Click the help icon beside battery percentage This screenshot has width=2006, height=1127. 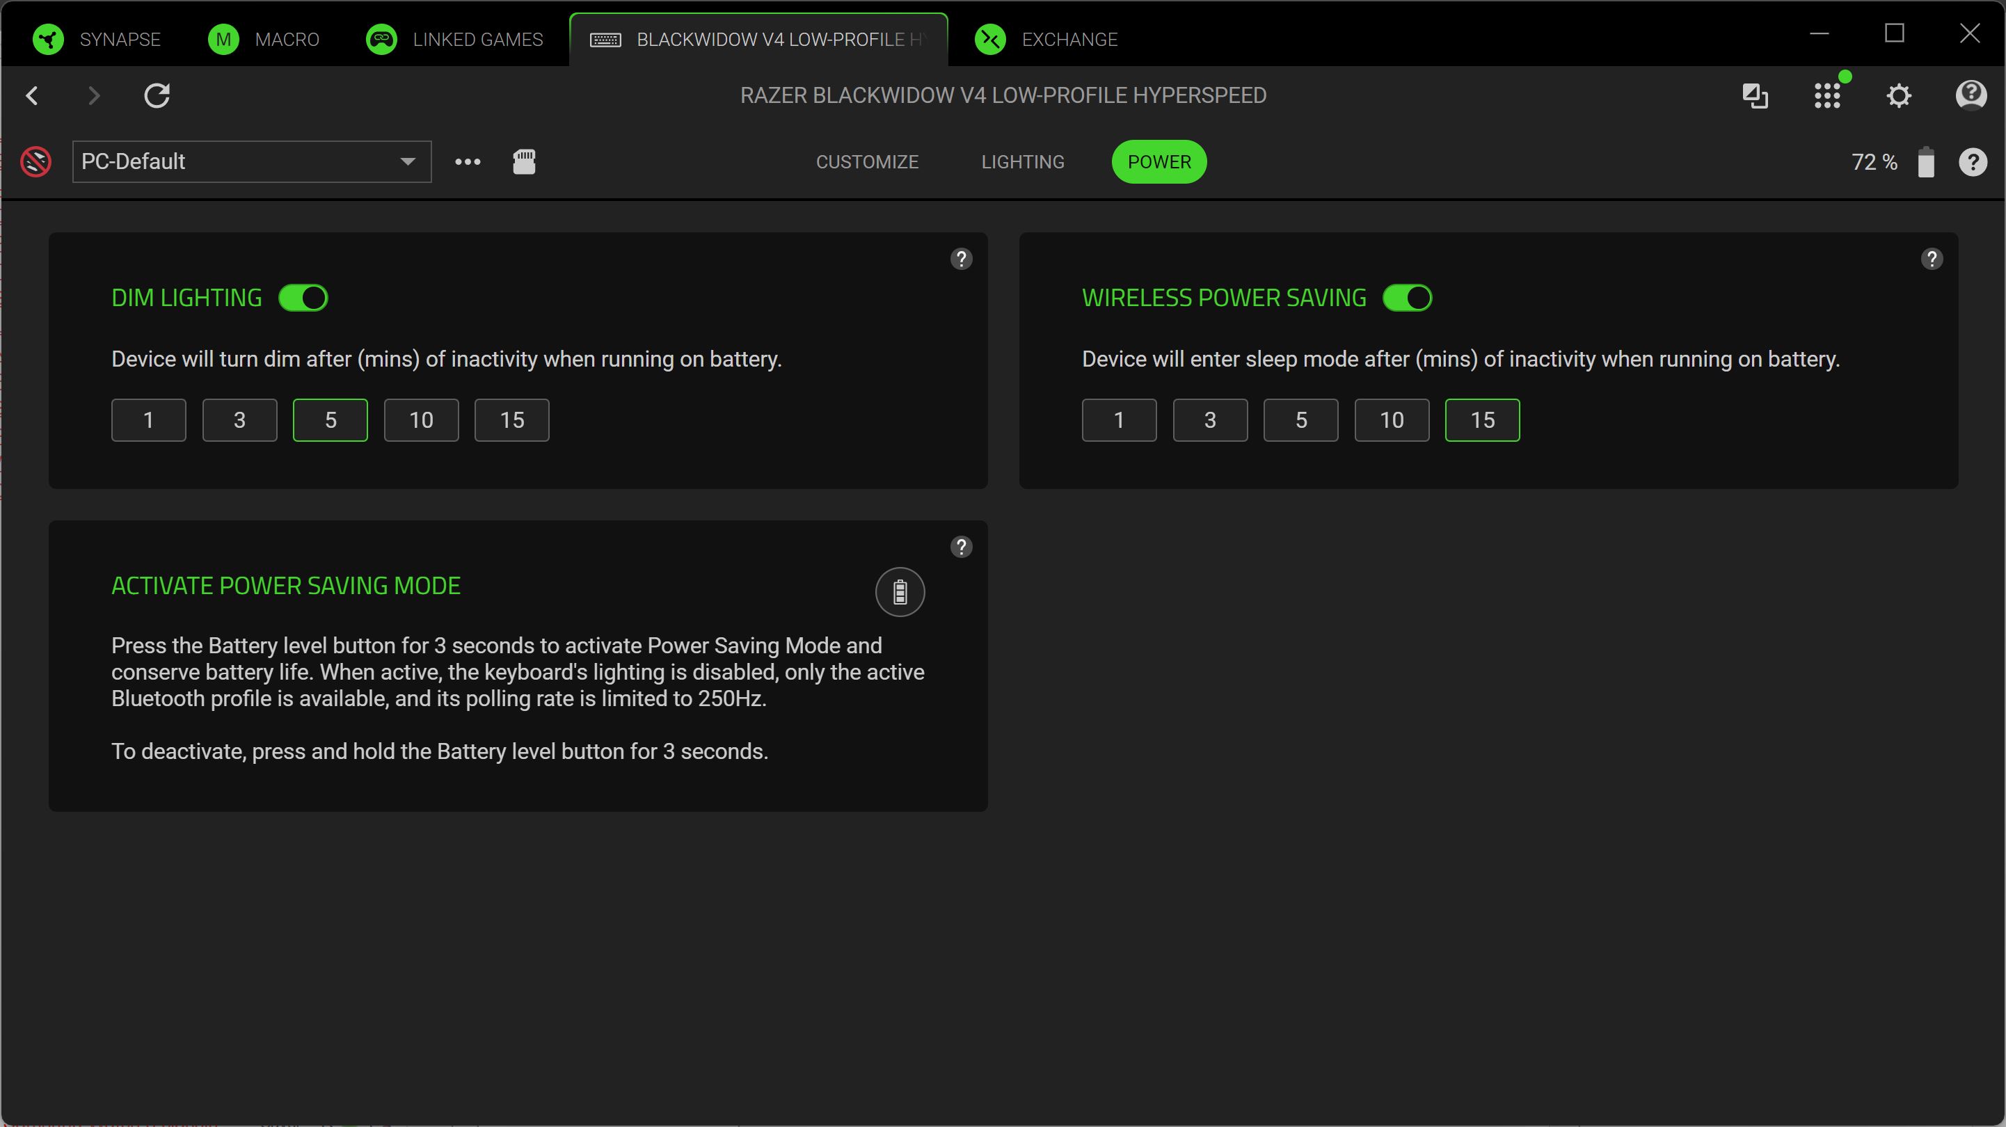[1973, 162]
